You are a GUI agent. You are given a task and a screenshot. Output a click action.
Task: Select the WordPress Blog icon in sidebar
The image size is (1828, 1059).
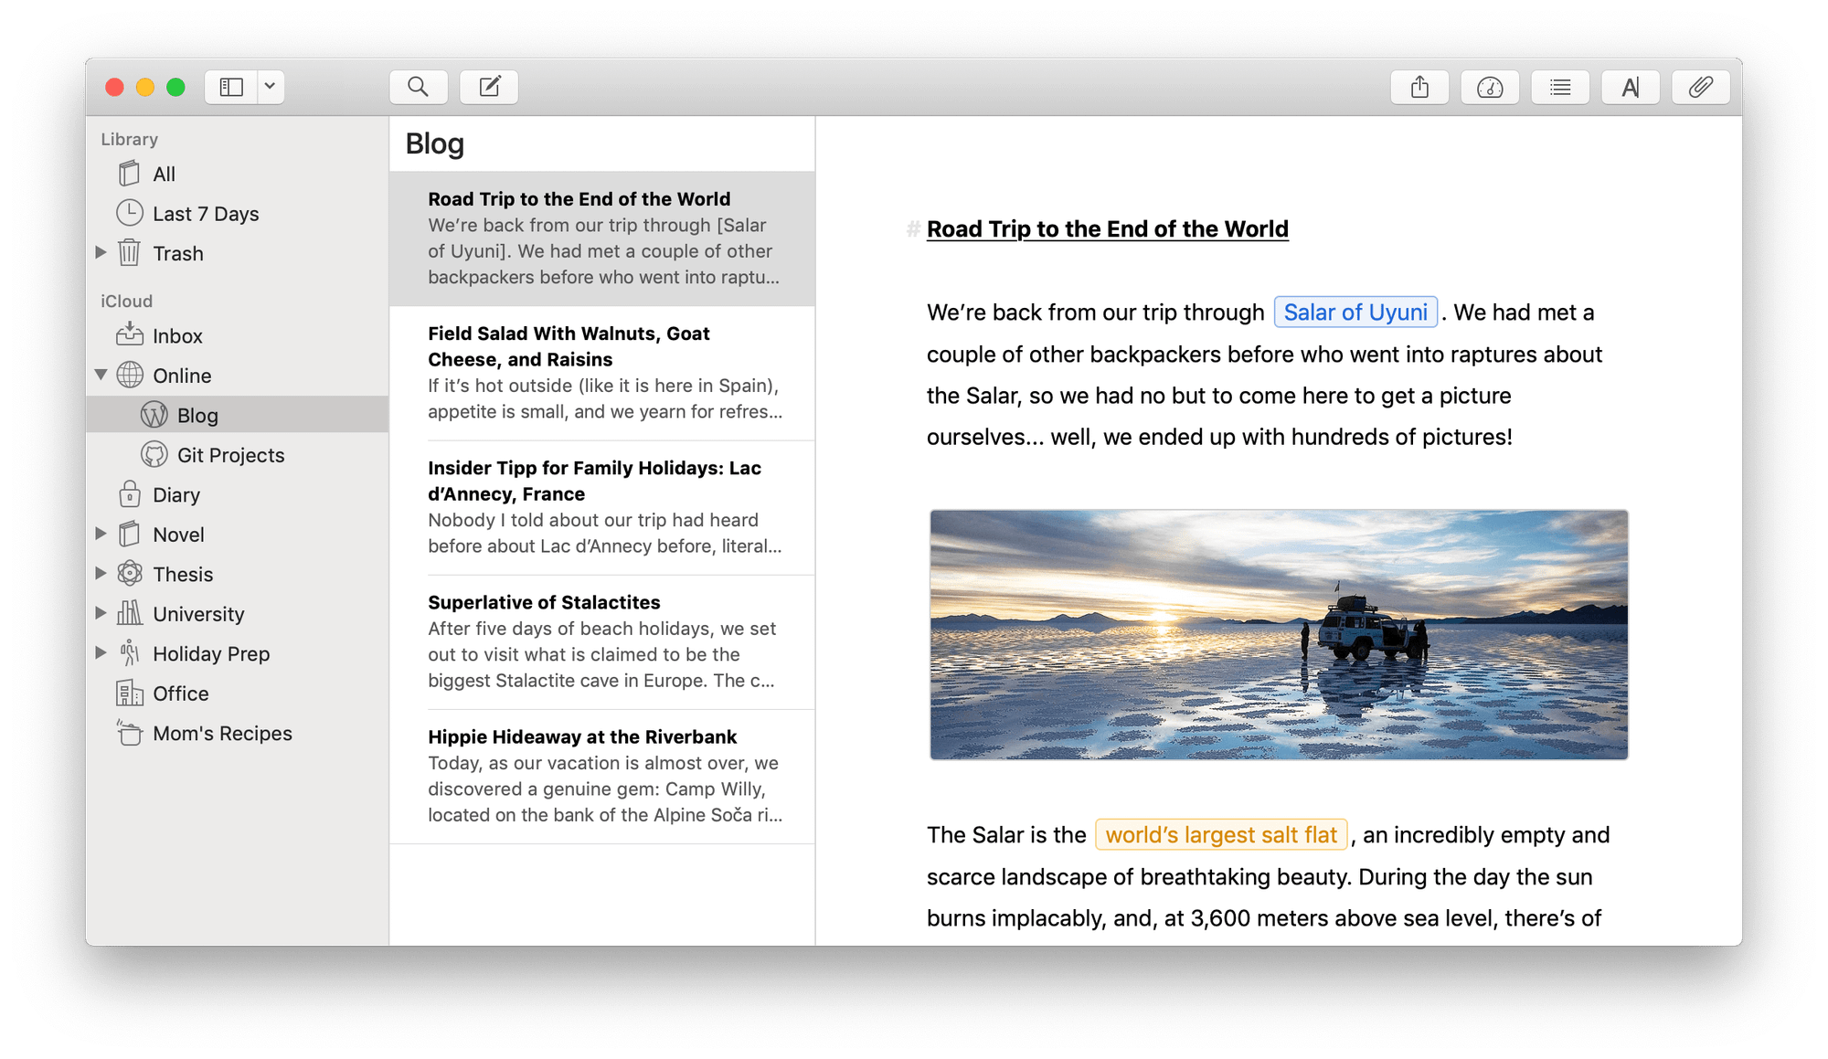[x=152, y=415]
